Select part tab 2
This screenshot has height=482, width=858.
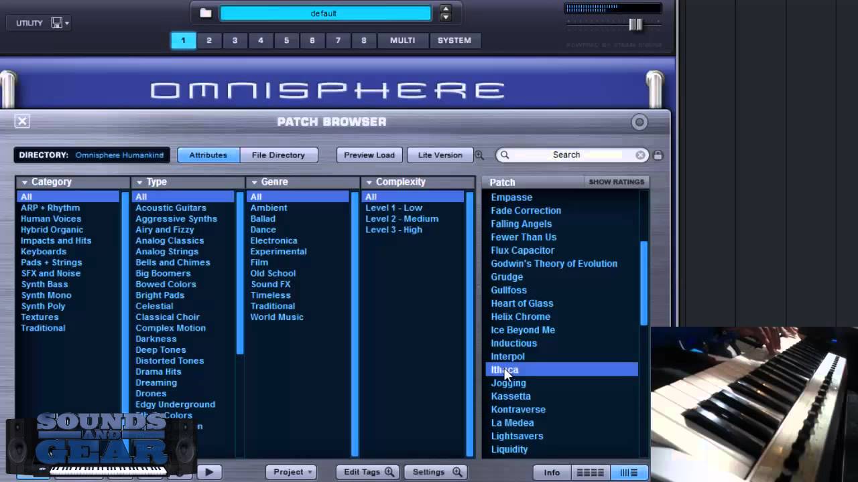tap(209, 40)
